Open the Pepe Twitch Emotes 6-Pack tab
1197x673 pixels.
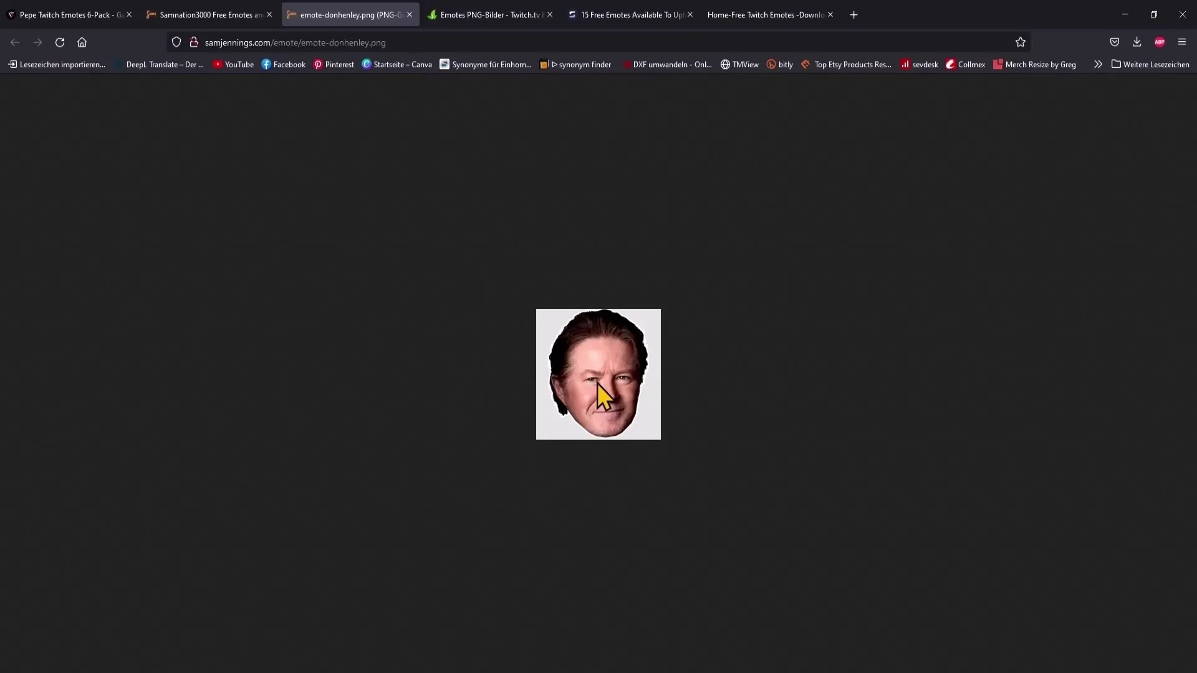[70, 14]
